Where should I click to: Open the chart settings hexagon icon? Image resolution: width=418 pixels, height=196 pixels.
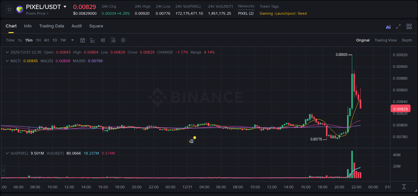[123, 40]
